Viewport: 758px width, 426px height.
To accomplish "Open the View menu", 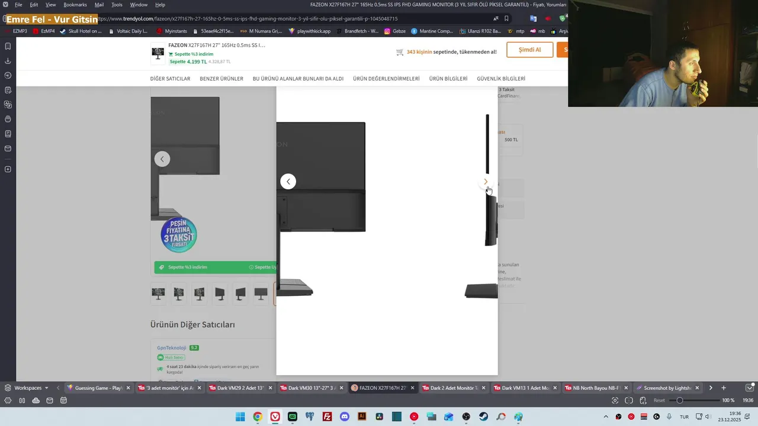I will coord(51,5).
